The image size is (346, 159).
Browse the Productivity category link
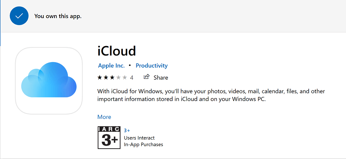[152, 65]
